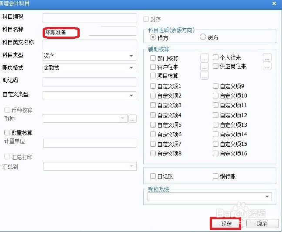
Task: Check the 自定义项4 checkbox
Action: click(x=153, y=115)
